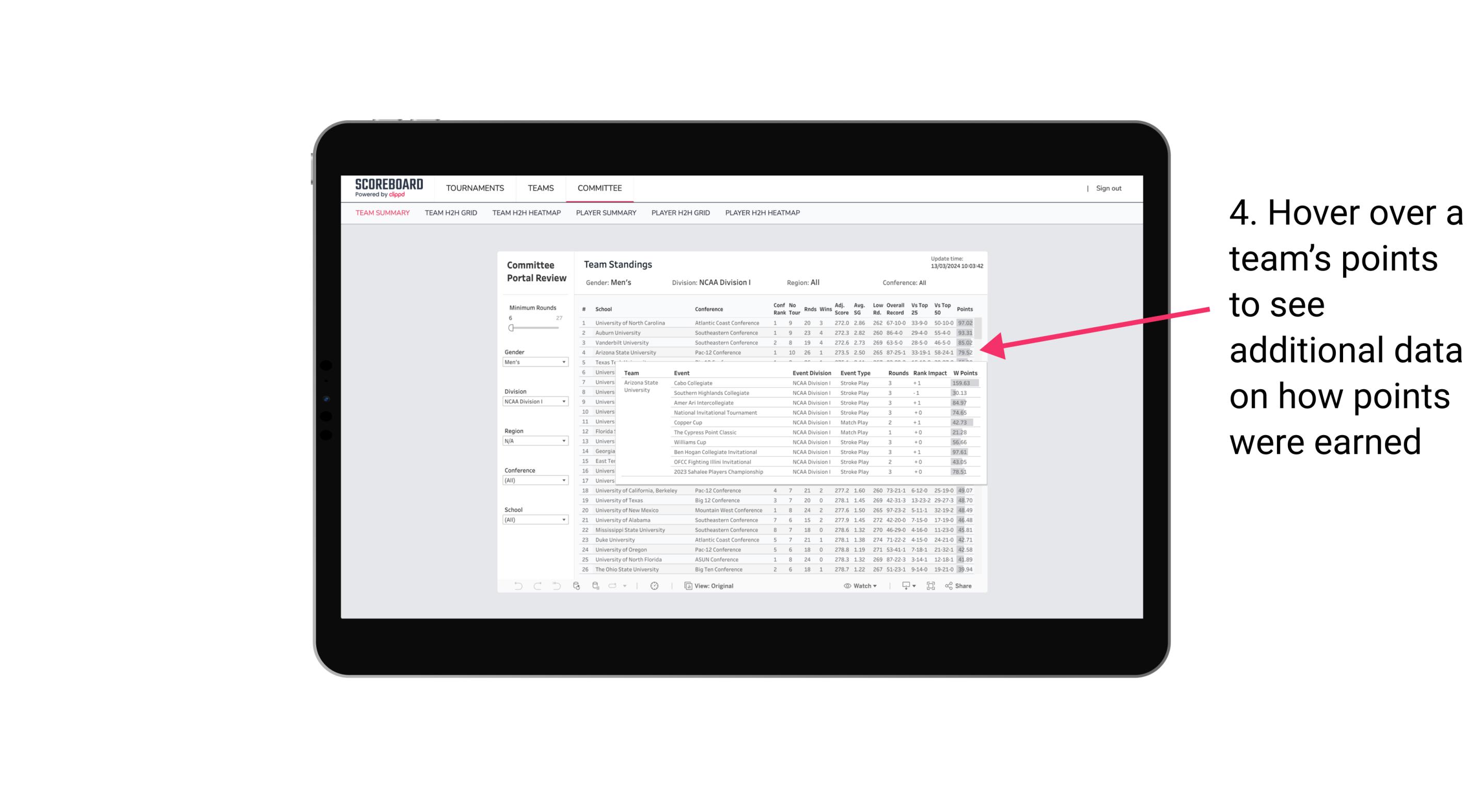Open the Conference All dropdown
Screen dimensions: 1482x797
[537, 481]
